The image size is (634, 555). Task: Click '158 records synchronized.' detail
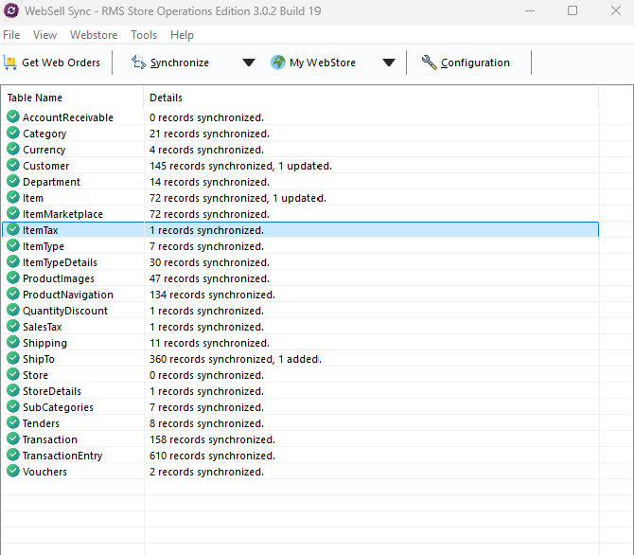(212, 439)
